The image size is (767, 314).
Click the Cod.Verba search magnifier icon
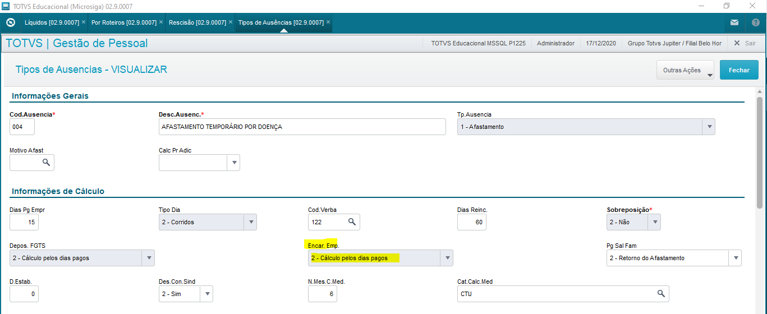click(x=352, y=222)
